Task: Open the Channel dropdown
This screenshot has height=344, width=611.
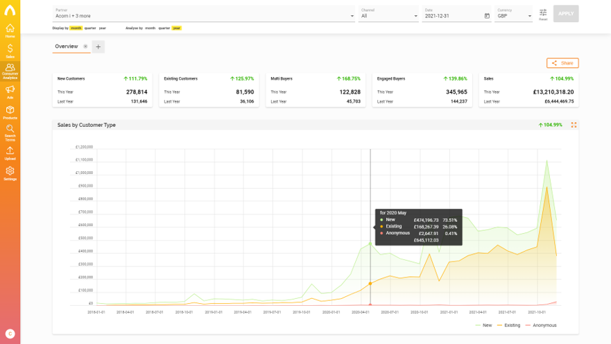Action: (x=388, y=15)
